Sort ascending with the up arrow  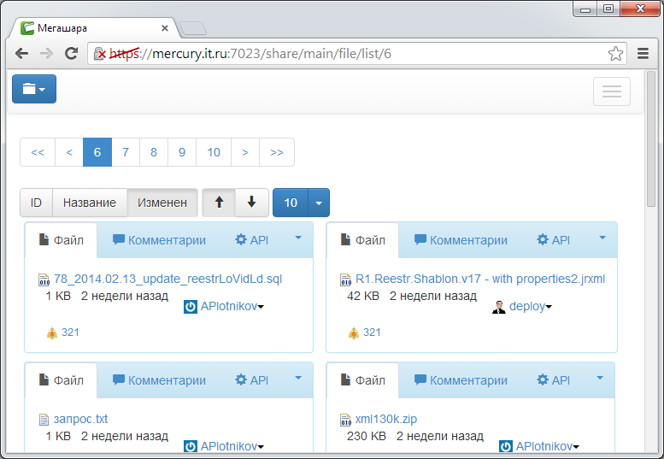(x=219, y=203)
